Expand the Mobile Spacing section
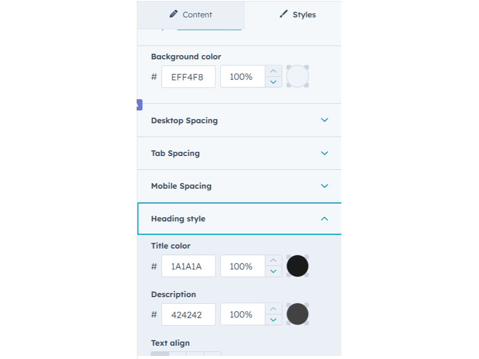 (239, 186)
